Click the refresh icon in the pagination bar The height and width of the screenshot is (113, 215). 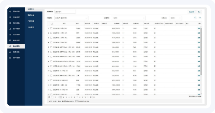coord(94,97)
